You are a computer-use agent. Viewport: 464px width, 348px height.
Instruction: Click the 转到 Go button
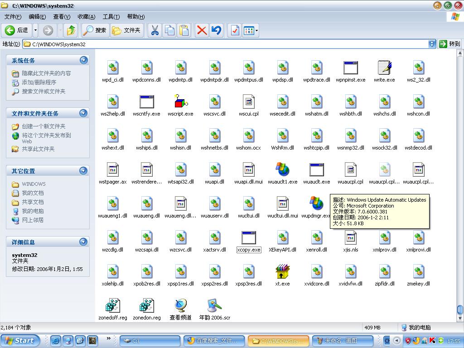click(450, 44)
